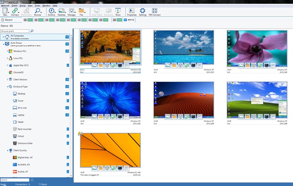293x186 pixels.
Task: Click the view icon under the autumn trees thumbnail
Action: 94,66
